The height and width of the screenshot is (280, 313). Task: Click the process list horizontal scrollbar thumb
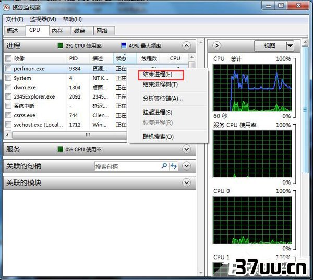(x=70, y=135)
